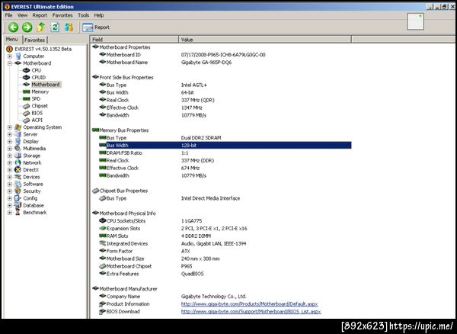Image resolution: width=457 pixels, height=334 pixels.
Task: Click the users icon in toolbar
Action: 69,27
